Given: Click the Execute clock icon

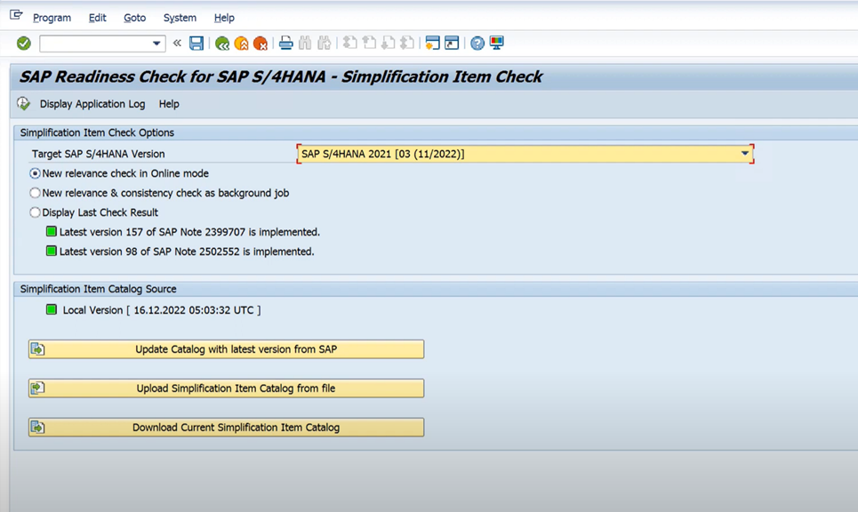Looking at the screenshot, I should [x=23, y=103].
